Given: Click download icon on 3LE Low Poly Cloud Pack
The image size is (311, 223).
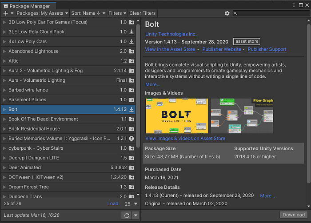Looking at the screenshot, I should click(131, 32).
